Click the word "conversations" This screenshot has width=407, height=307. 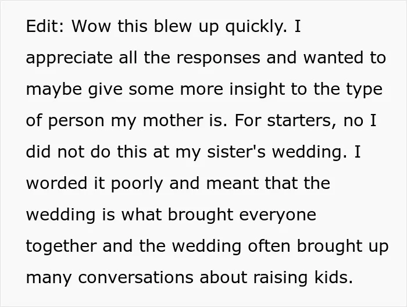pyautogui.click(x=135, y=277)
